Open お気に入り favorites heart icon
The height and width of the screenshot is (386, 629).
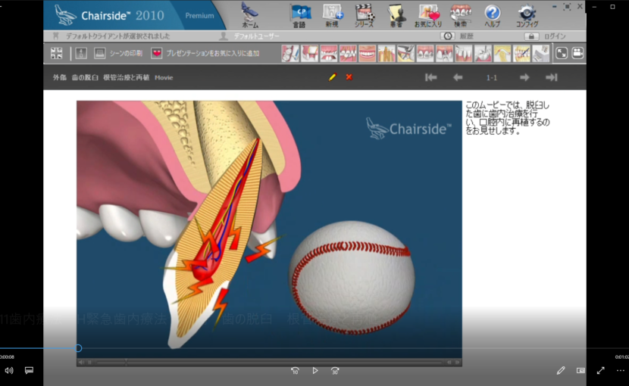tap(428, 15)
